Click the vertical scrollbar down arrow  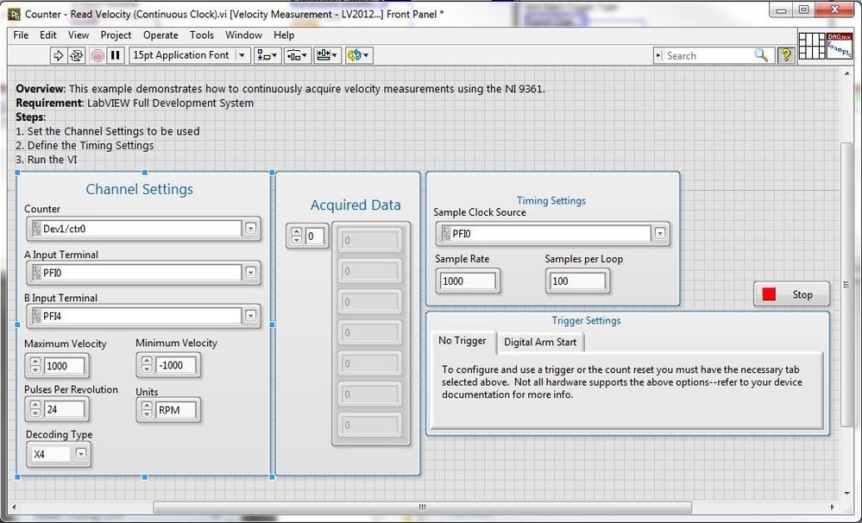846,493
